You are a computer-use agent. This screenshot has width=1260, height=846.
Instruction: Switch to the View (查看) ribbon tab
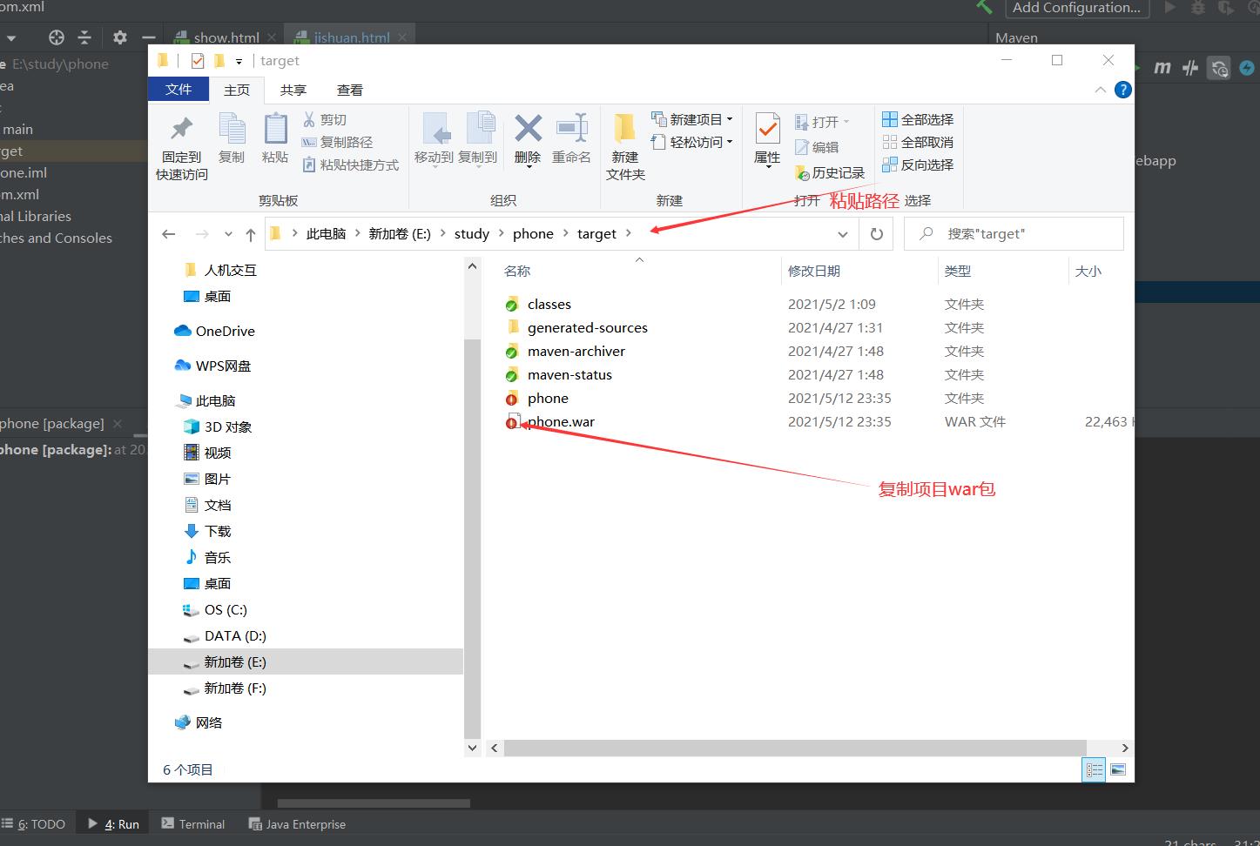(x=350, y=90)
